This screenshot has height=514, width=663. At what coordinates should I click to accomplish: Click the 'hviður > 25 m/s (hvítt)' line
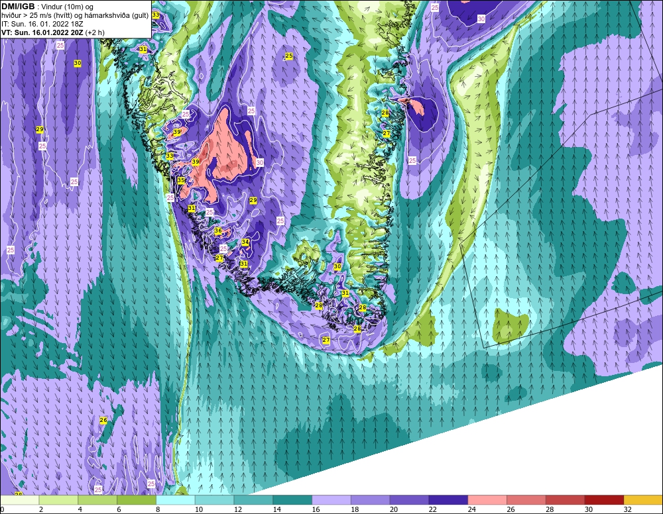37,15
